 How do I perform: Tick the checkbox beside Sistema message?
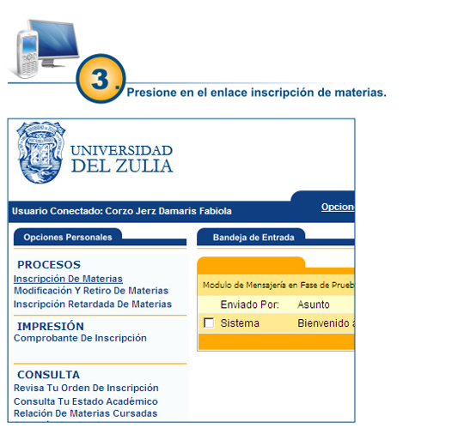click(x=209, y=323)
